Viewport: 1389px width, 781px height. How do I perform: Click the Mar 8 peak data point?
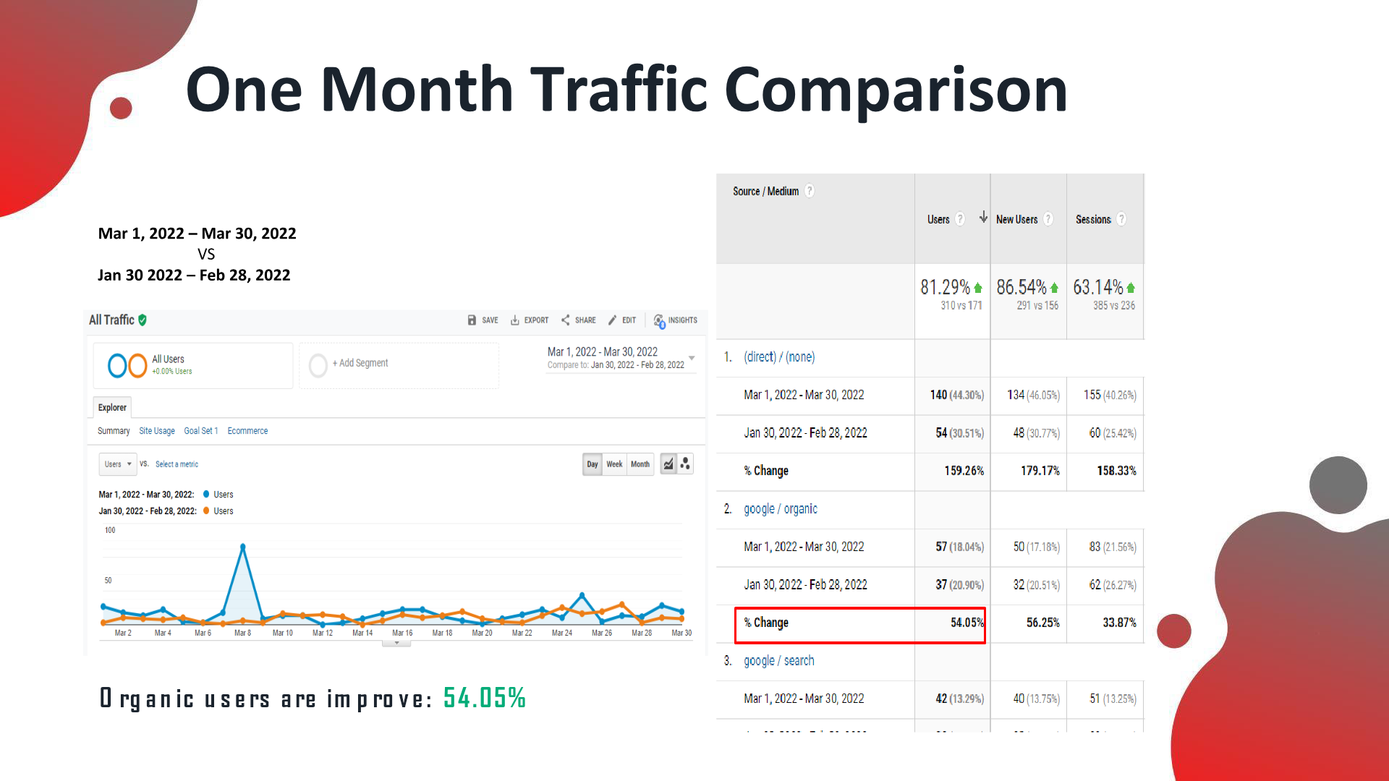click(x=242, y=547)
